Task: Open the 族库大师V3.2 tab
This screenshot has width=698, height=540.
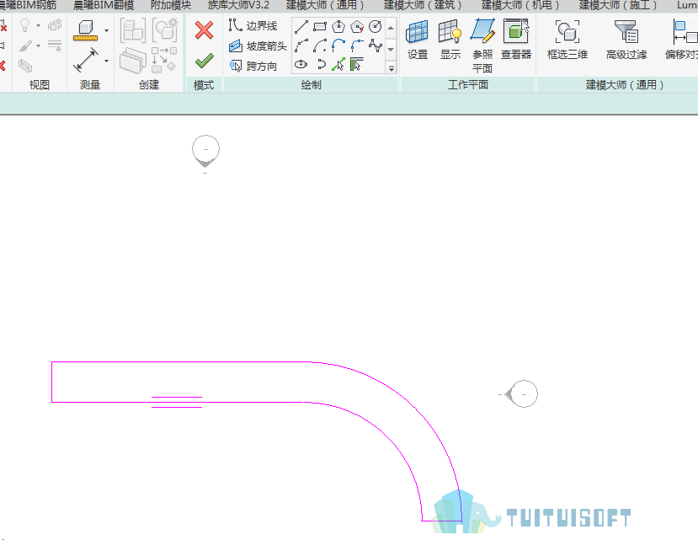Action: click(238, 5)
